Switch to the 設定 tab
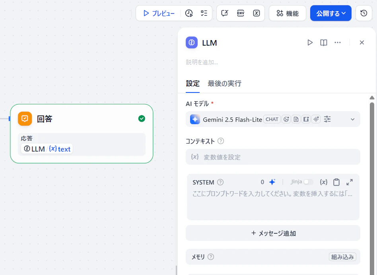This screenshot has height=275, width=377. tap(192, 83)
